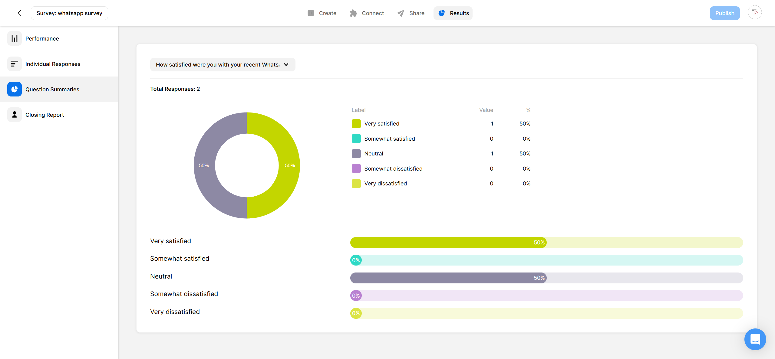Click the Share paper-plane icon
Image resolution: width=775 pixels, height=359 pixels.
[x=400, y=13]
